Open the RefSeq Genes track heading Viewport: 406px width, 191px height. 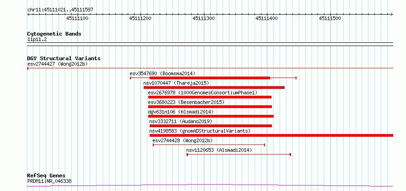pyautogui.click(x=47, y=176)
